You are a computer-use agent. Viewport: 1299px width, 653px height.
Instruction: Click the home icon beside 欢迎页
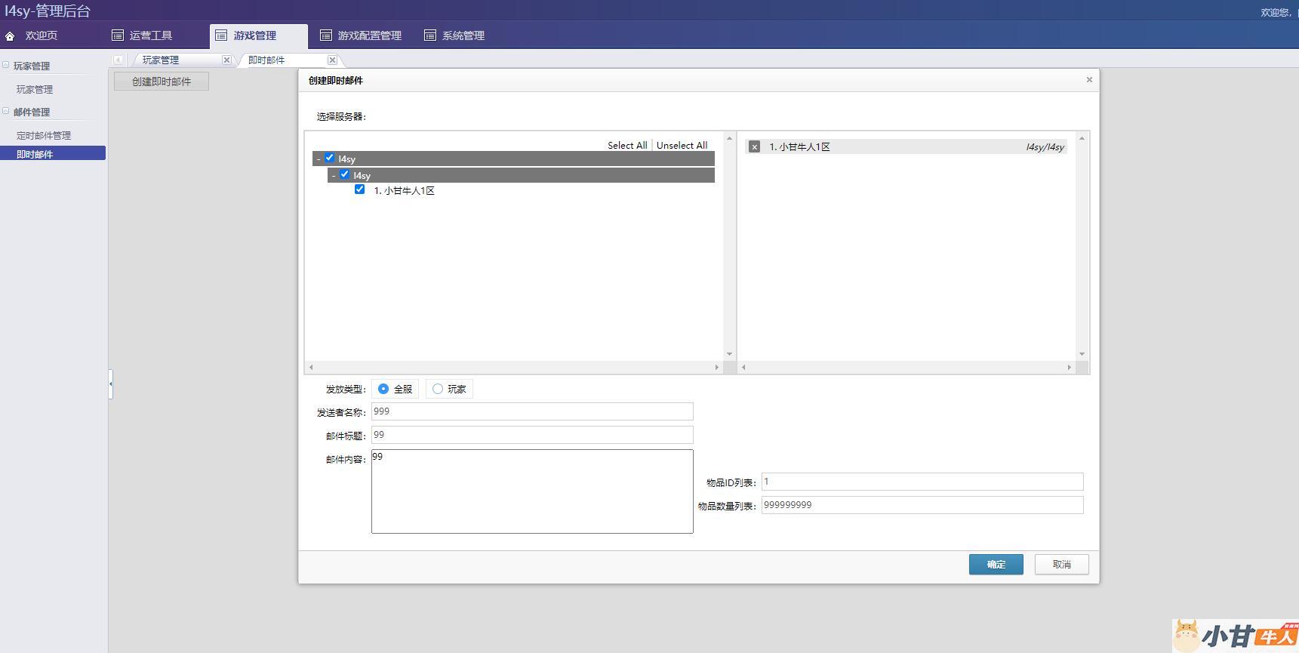[x=10, y=36]
